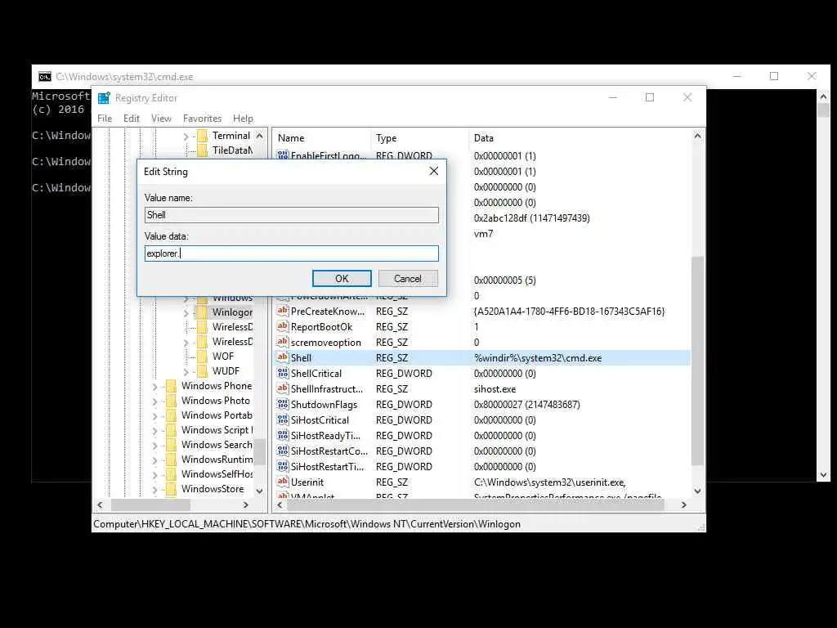837x628 pixels.
Task: Click the WUDF folder icon
Action: point(203,371)
